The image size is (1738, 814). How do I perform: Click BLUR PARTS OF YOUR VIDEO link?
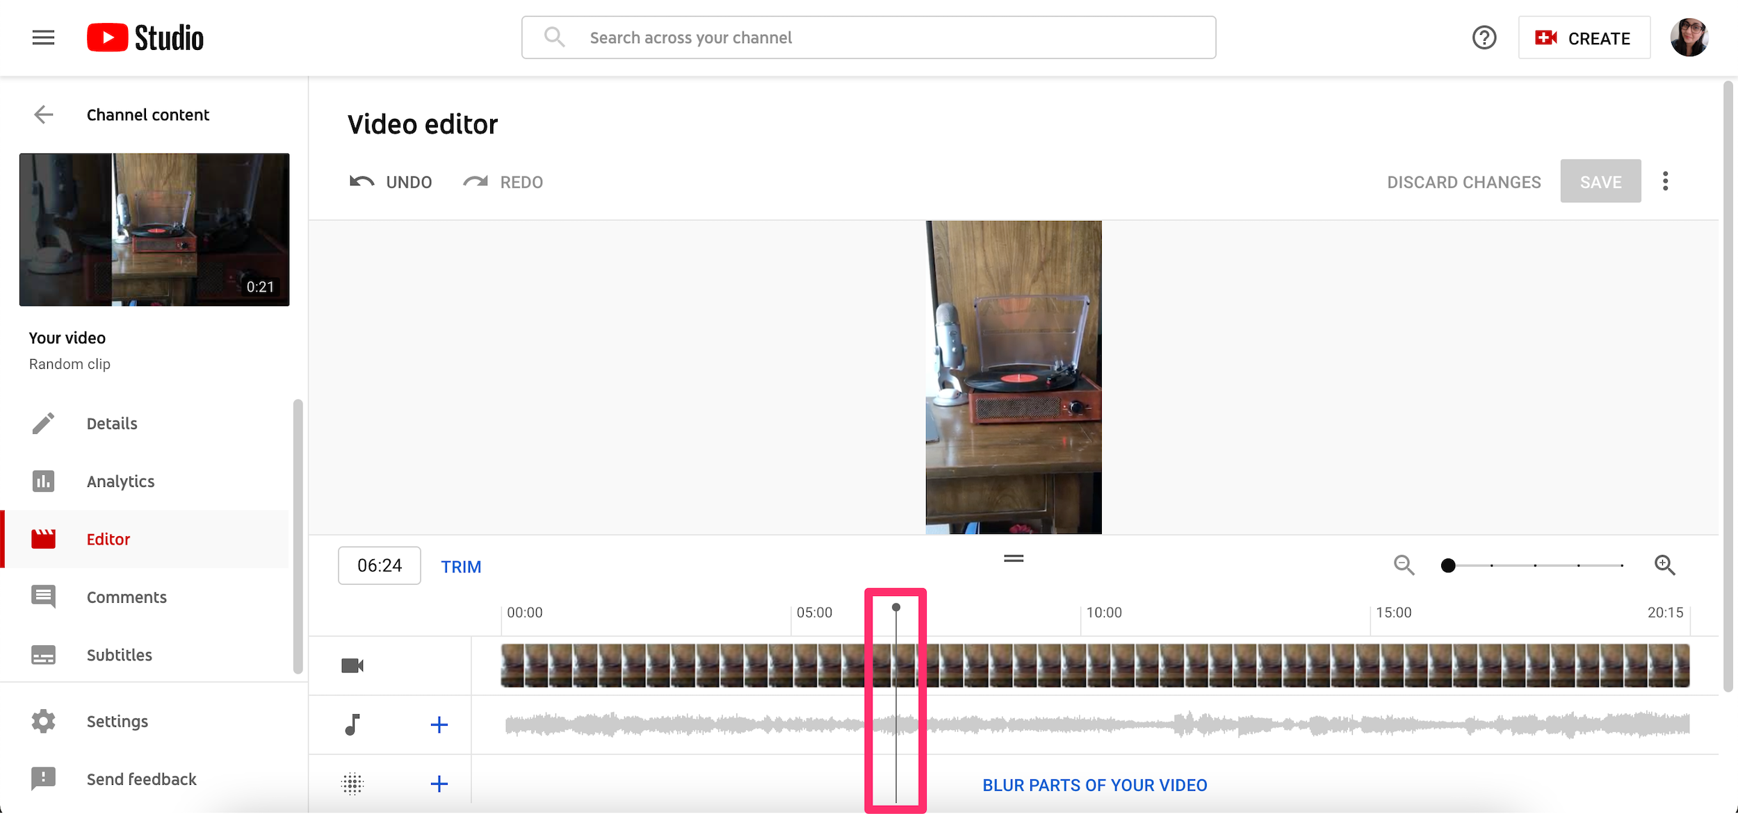1095,786
